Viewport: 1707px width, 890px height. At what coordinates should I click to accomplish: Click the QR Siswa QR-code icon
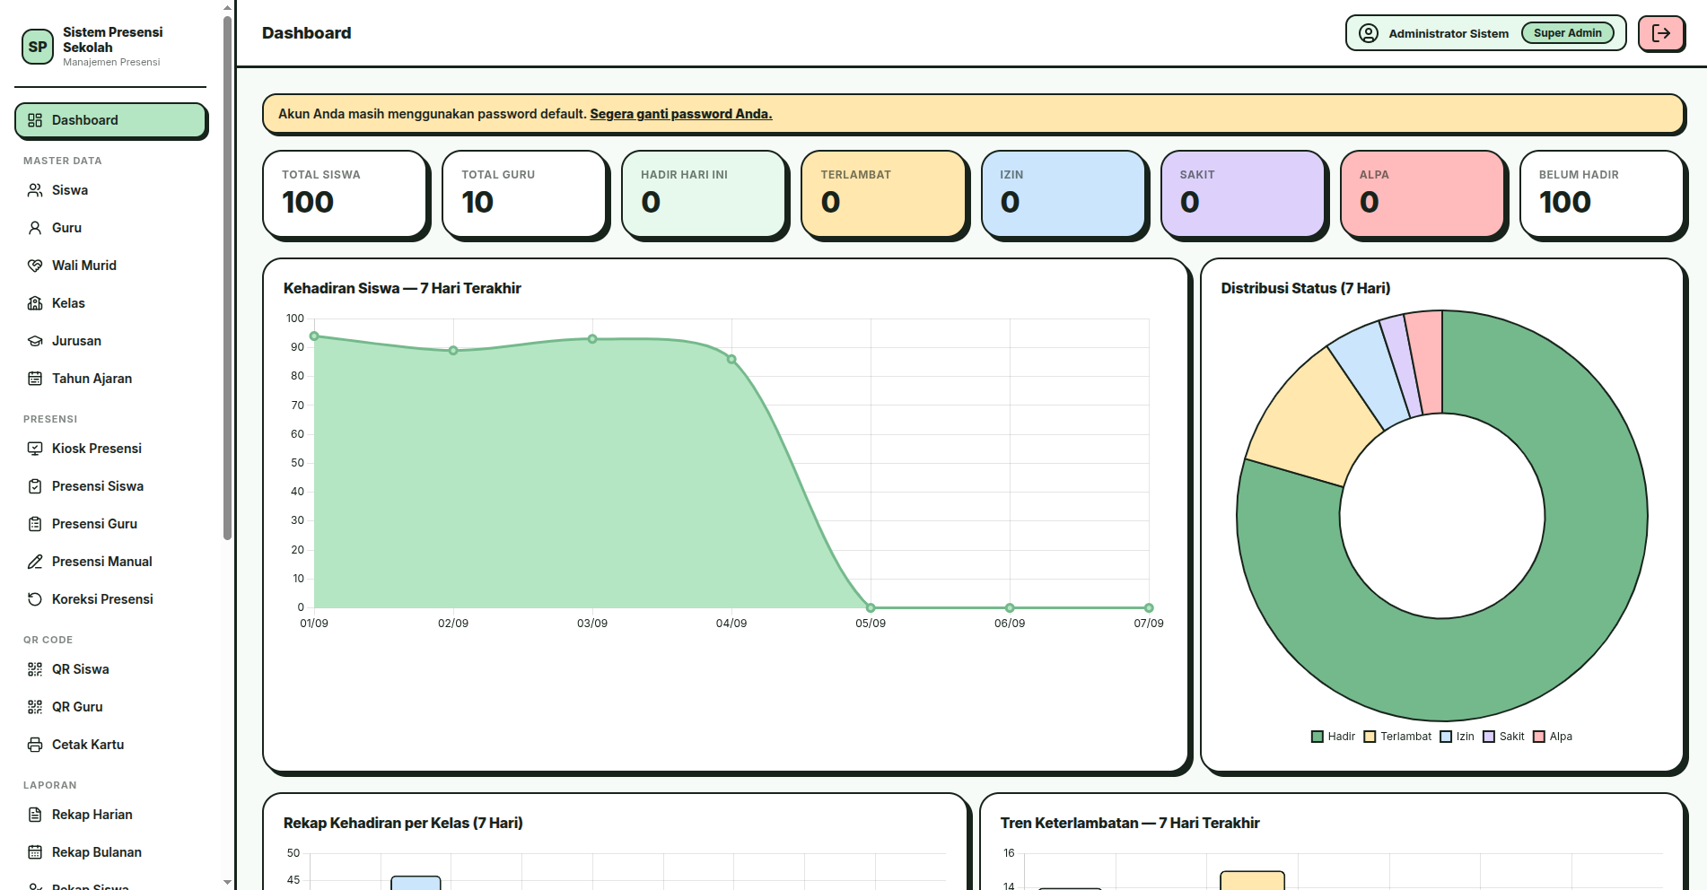(x=35, y=669)
